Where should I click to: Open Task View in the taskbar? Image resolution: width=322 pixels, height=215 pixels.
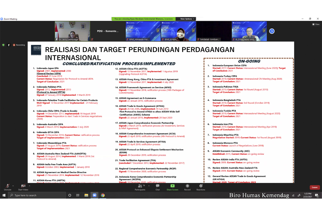pyautogui.click(x=78, y=195)
